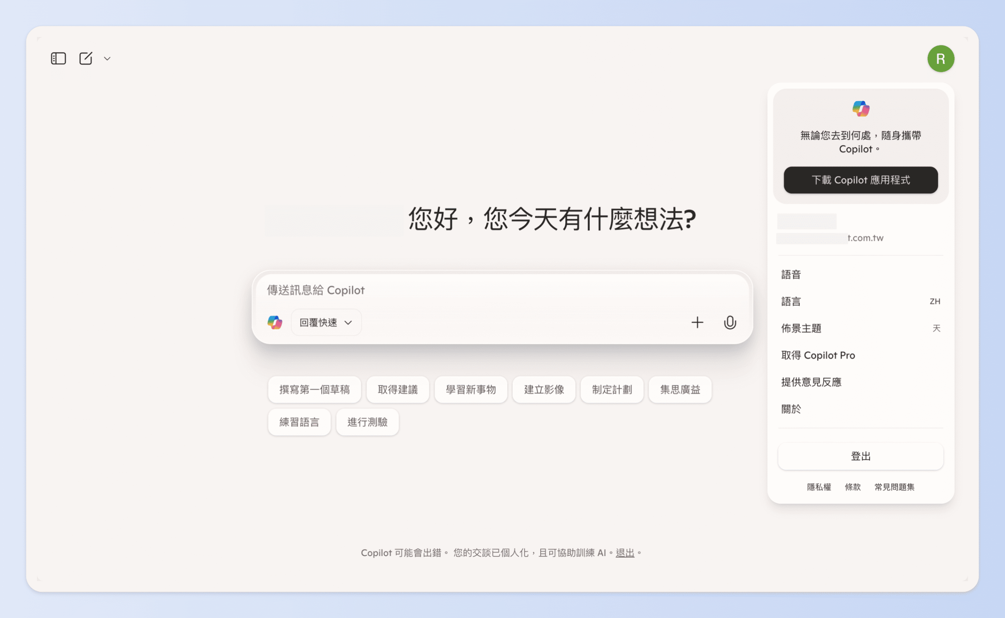Select the 集思廣益 suggestion chip
The width and height of the screenshot is (1005, 618).
pos(680,389)
